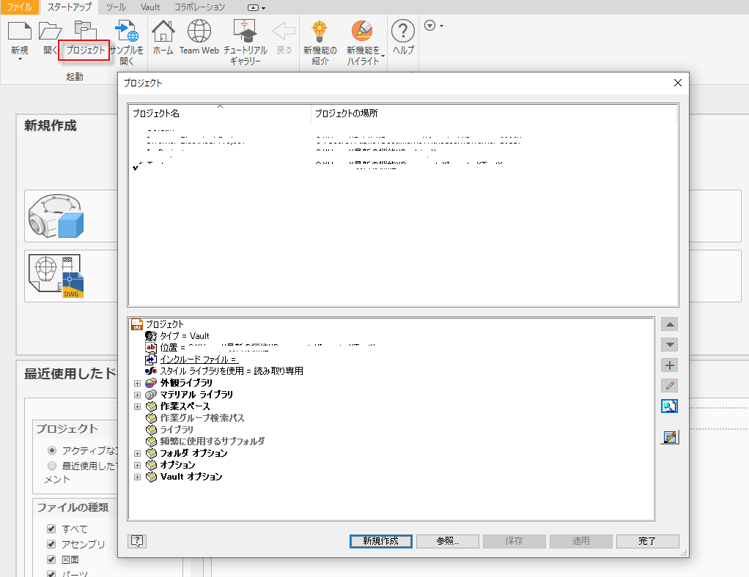Click the 新規作成 button in dialog

(380, 541)
